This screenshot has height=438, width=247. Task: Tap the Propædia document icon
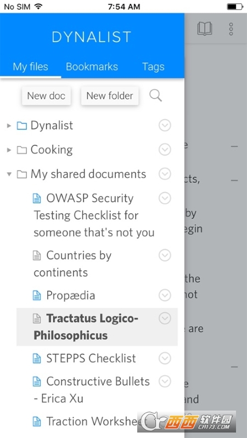pyautogui.click(x=37, y=295)
